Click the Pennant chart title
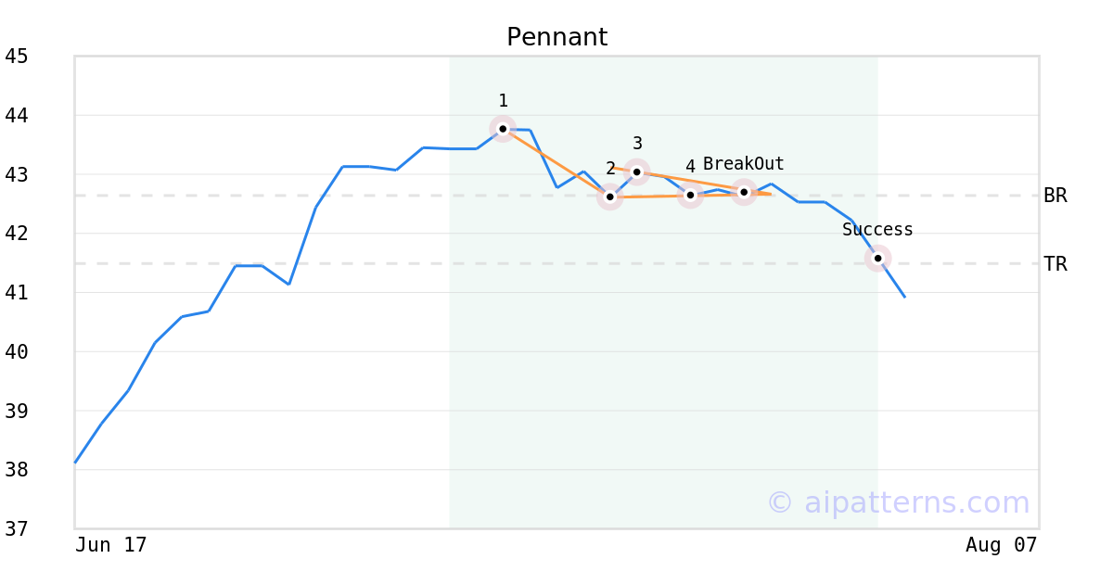 click(556, 37)
